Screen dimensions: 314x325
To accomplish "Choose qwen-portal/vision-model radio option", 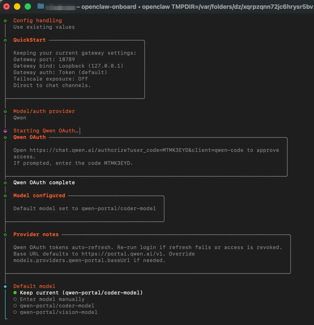I will [x=55, y=312].
